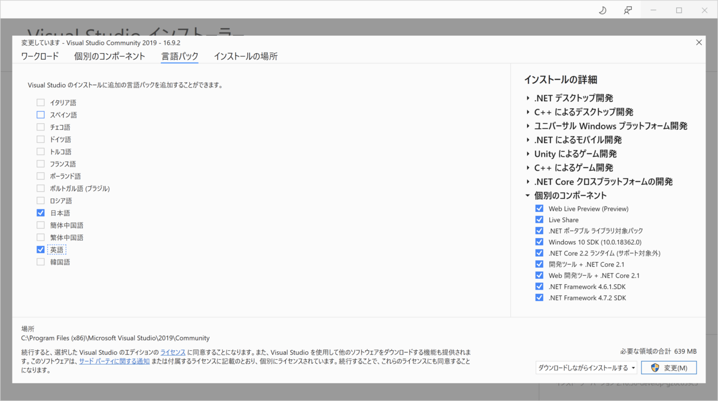Image resolution: width=718 pixels, height=401 pixels.
Task: Uncheck Windows 10 SDK (10.0.18362.0)
Action: [538, 242]
